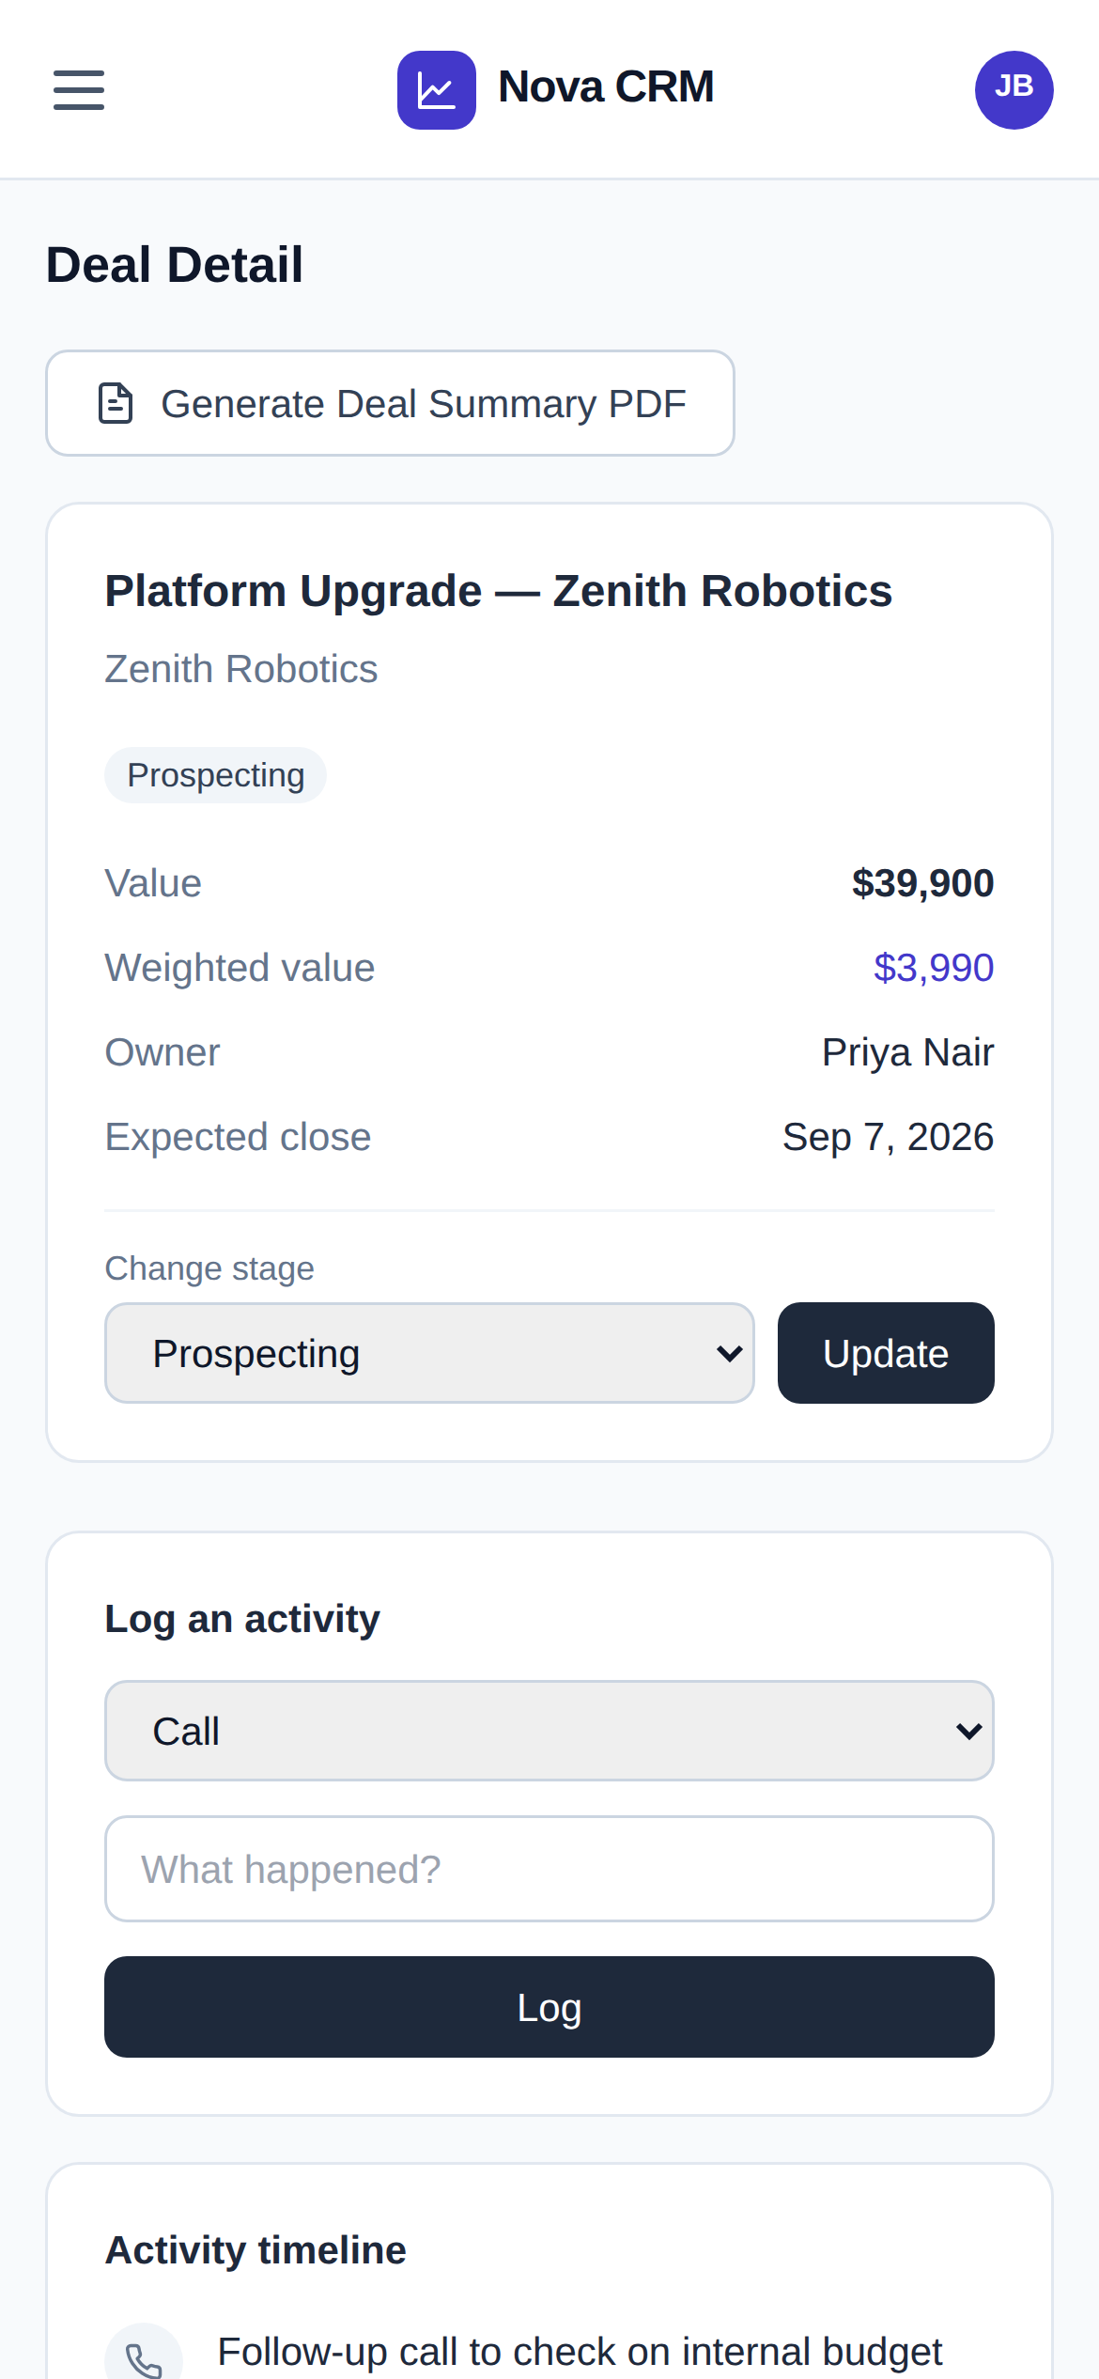Click the chevron arrow of Call dropdown
The height and width of the screenshot is (2379, 1099).
tap(968, 1731)
